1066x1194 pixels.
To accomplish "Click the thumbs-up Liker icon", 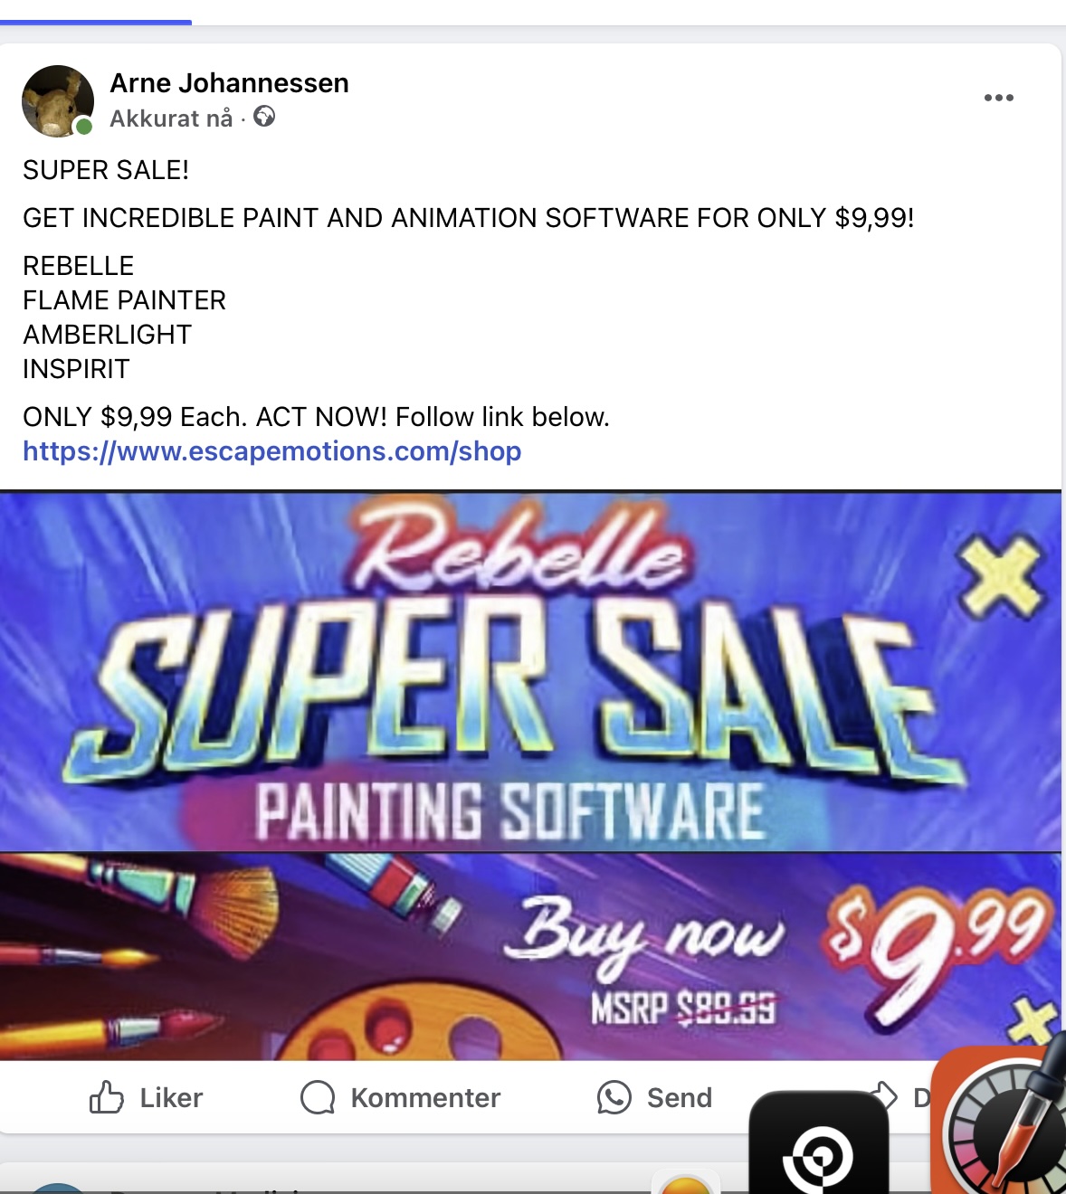I will [106, 1097].
